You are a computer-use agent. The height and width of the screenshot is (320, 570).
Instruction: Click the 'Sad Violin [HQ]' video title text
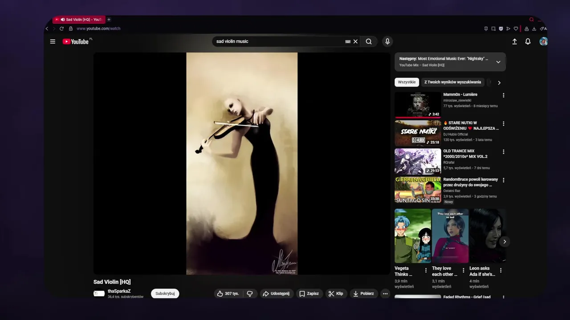(112, 282)
